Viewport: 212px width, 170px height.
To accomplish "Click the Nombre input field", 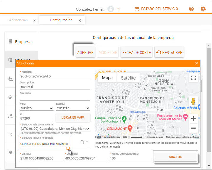I will coord(55,76).
